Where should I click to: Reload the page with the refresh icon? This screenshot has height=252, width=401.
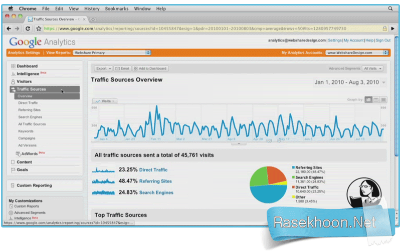[28, 28]
